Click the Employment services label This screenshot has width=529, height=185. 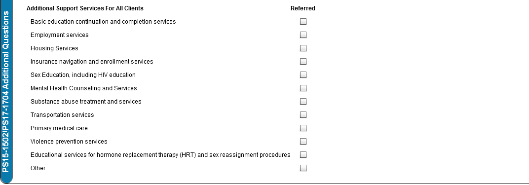(59, 35)
